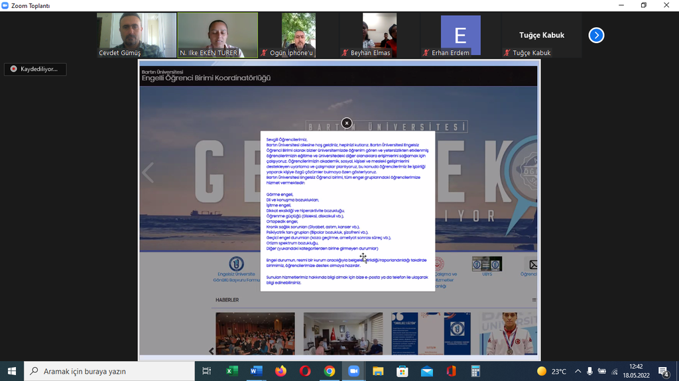Click the microphone tray icon

coord(589,371)
